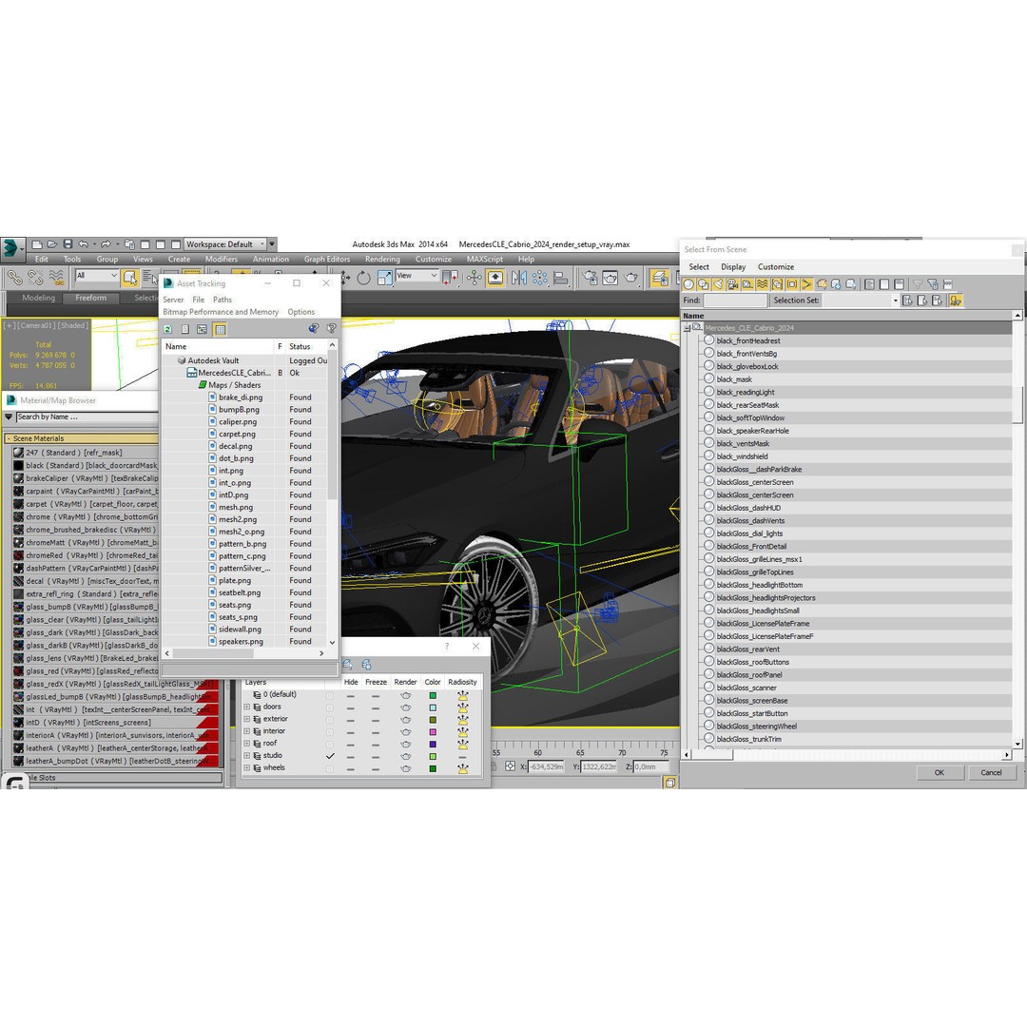Click the Open File folder icon
Image resolution: width=1027 pixels, height=1027 pixels.
pyautogui.click(x=52, y=244)
